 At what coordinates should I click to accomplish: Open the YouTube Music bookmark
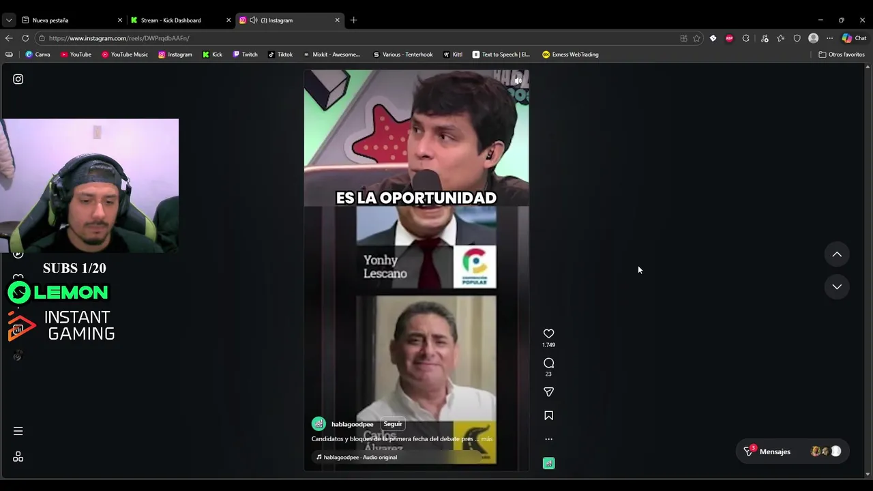click(125, 55)
